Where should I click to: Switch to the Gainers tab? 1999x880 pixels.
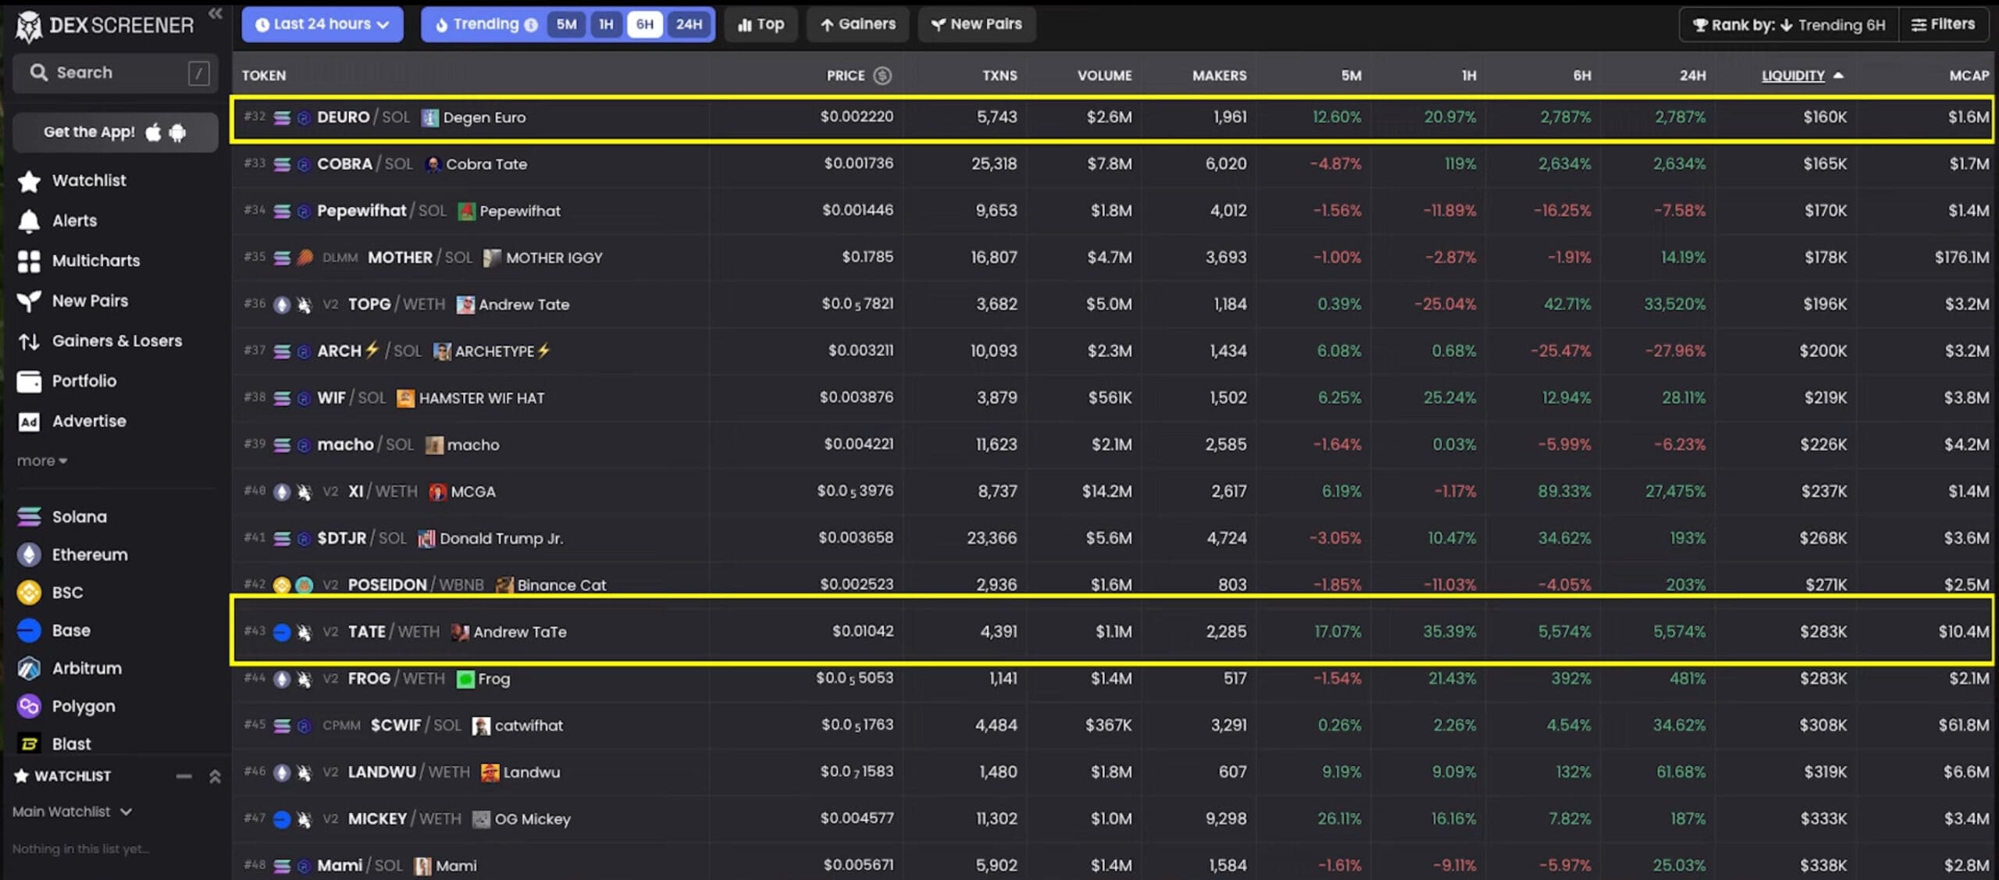857,24
